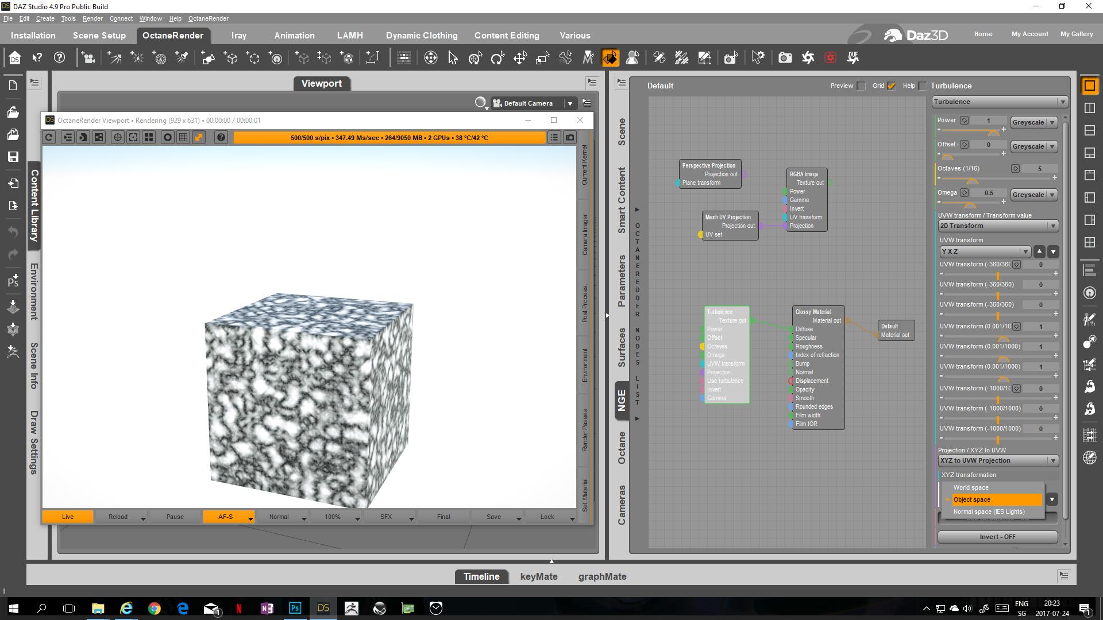Click the Omega slider track
The width and height of the screenshot is (1103, 620).
982,202
